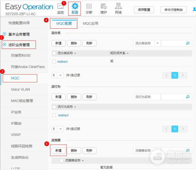Viewport: 196px width, 170px height.
Task: Click 新建 in 流行为 section
Action: (x=58, y=97)
